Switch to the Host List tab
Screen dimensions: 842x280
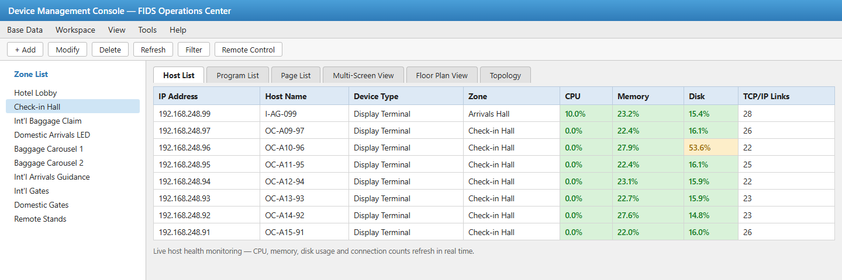[x=179, y=75]
